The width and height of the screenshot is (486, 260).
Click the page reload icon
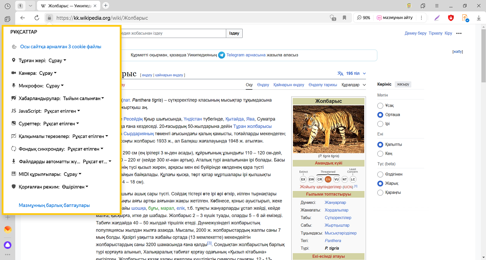point(36,18)
